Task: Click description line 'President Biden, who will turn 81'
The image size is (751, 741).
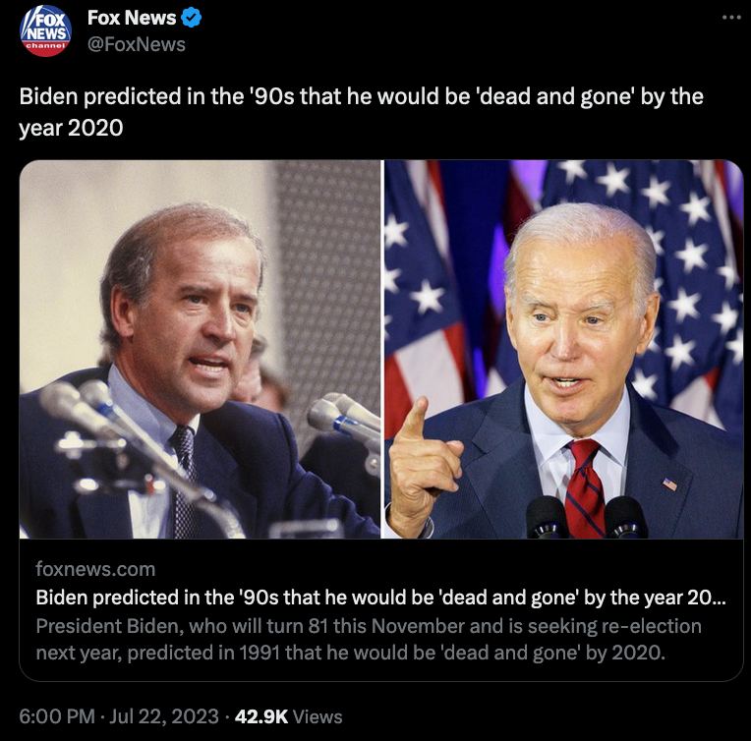Action: coord(369,626)
